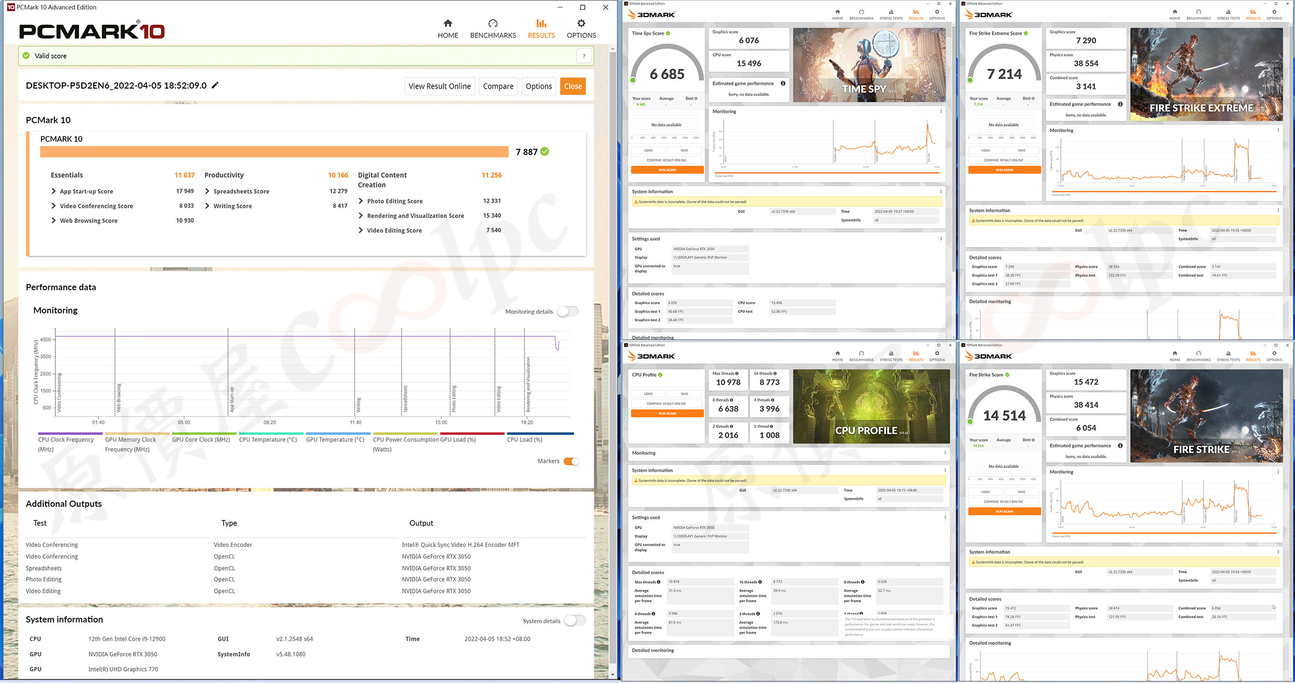Screen dimensions: 1295x683
Task: Open Fire Strike System information three-dot menu
Action: (1278, 552)
